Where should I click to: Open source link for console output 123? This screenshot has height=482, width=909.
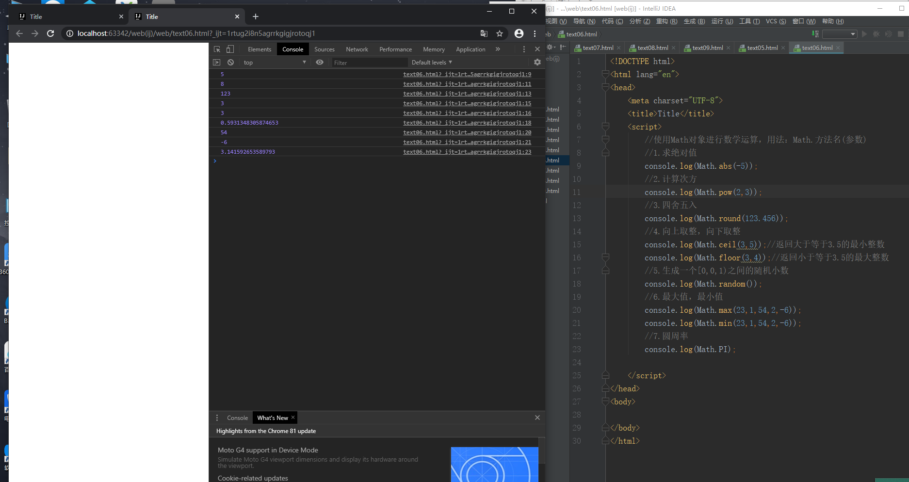tap(467, 94)
